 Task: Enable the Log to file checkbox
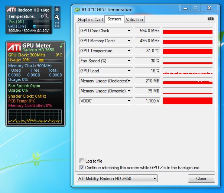82,161
